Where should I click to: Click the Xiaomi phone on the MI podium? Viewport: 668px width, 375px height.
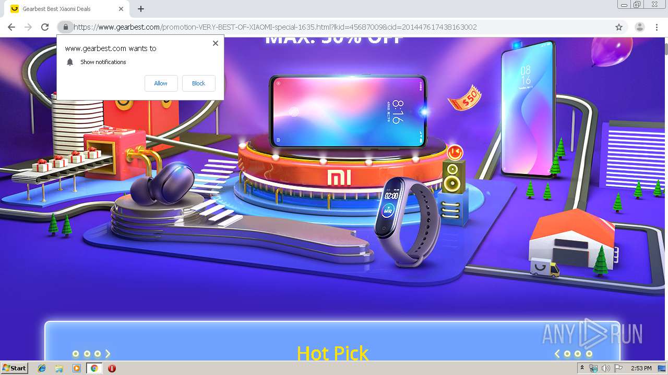click(348, 111)
